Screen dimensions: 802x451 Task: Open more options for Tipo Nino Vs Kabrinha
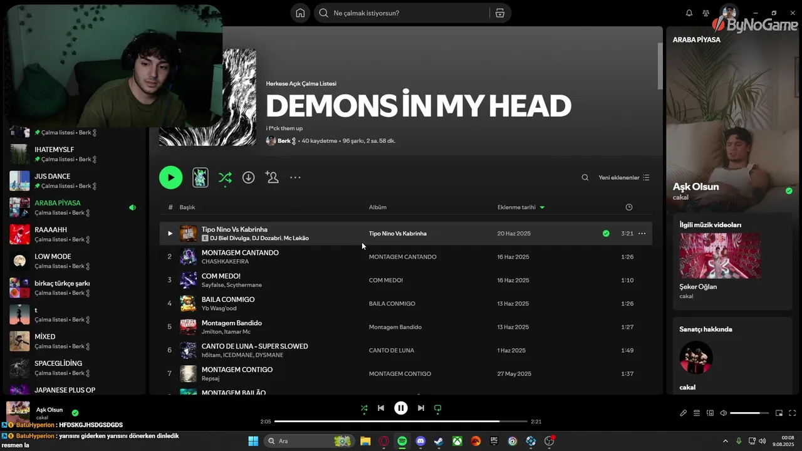pos(642,234)
